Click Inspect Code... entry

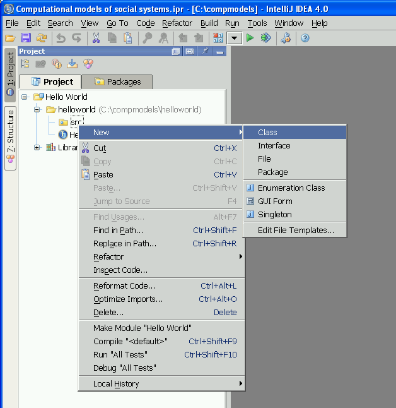pos(161,270)
